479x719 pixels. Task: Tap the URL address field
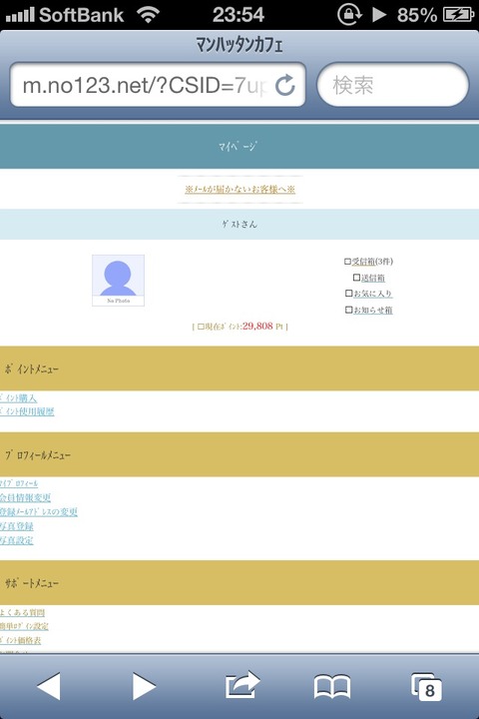[x=158, y=85]
